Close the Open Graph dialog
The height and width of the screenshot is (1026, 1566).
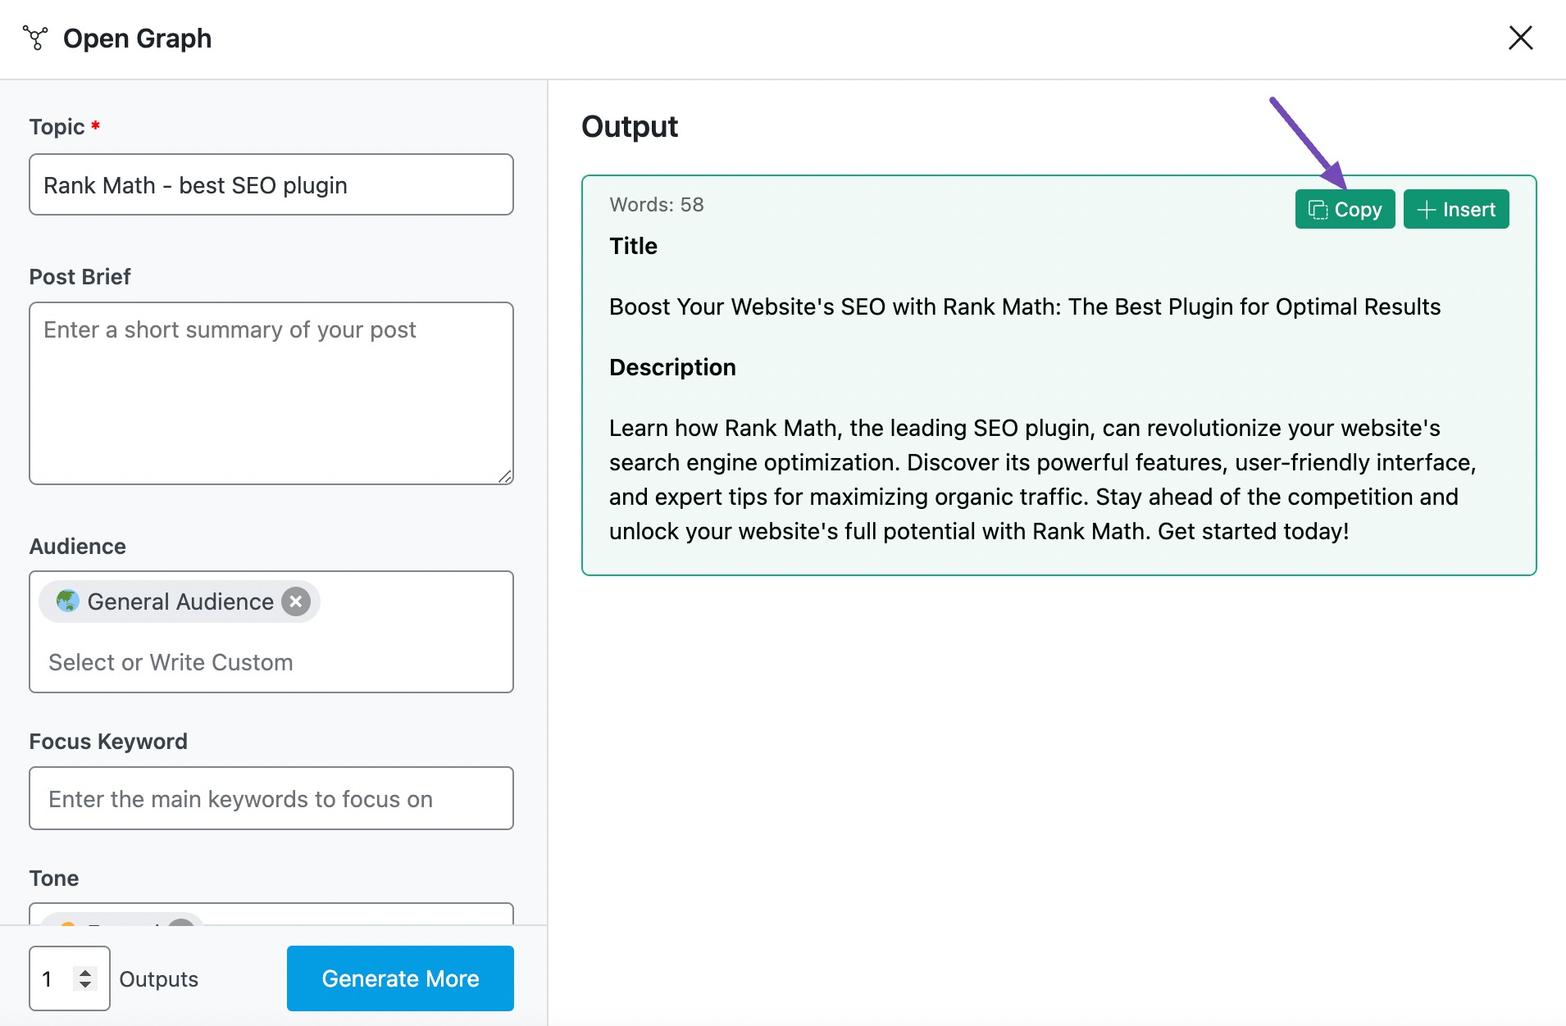(x=1520, y=38)
